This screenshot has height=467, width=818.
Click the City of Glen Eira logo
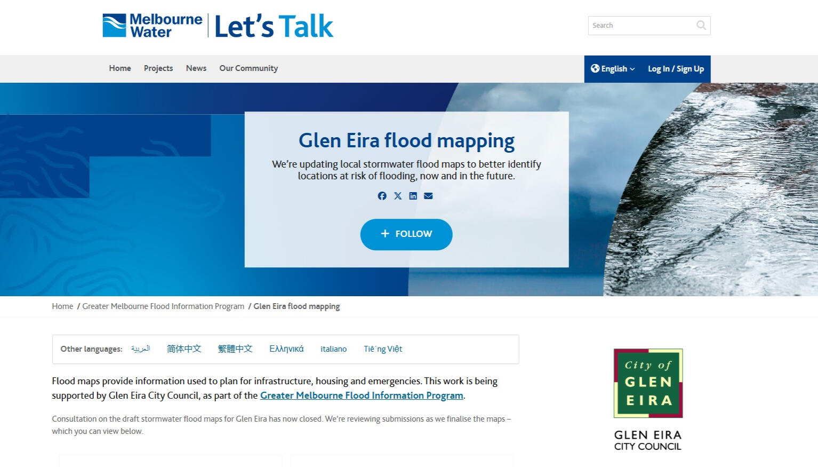[x=648, y=383]
